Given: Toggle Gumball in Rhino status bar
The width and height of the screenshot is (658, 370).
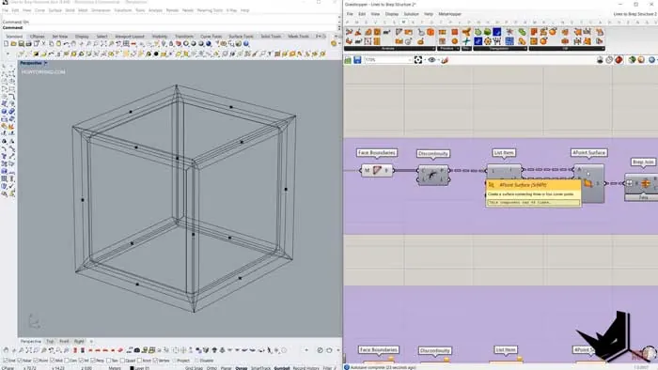Looking at the screenshot, I should 282,368.
